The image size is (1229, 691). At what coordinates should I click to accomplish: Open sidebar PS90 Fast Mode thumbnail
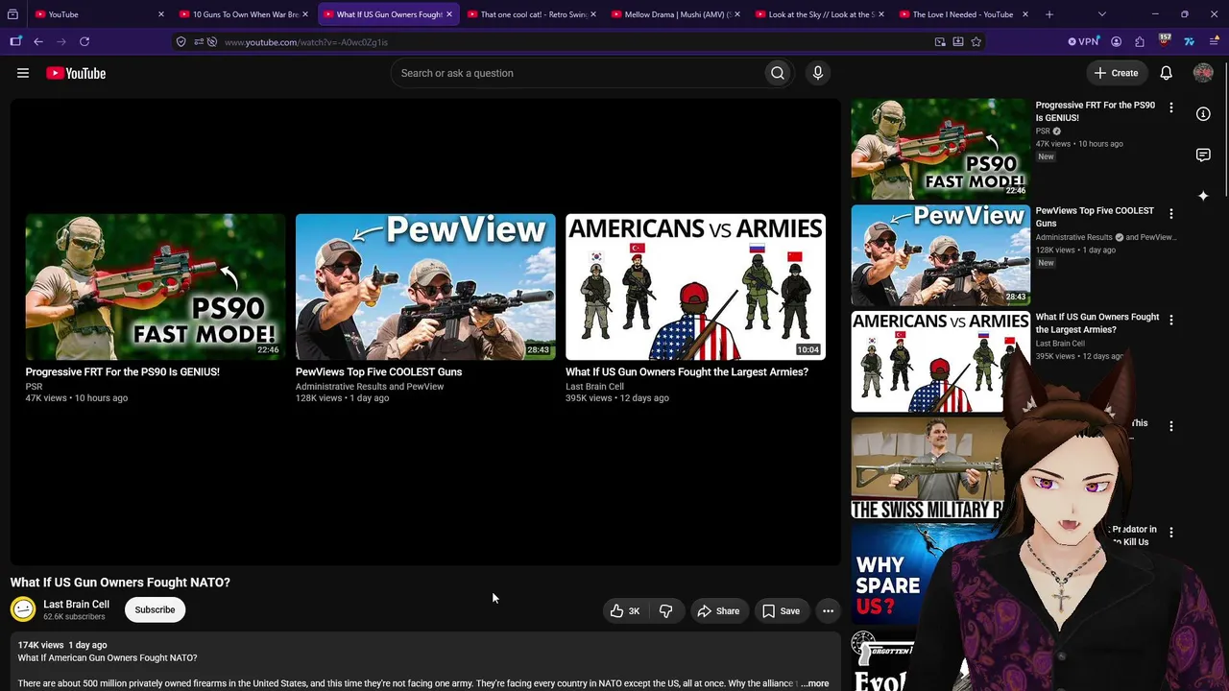pyautogui.click(x=940, y=149)
